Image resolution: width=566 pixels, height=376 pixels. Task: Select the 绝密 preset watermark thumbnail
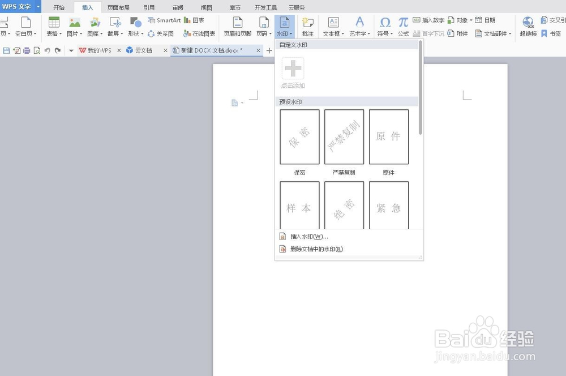pyautogui.click(x=344, y=205)
